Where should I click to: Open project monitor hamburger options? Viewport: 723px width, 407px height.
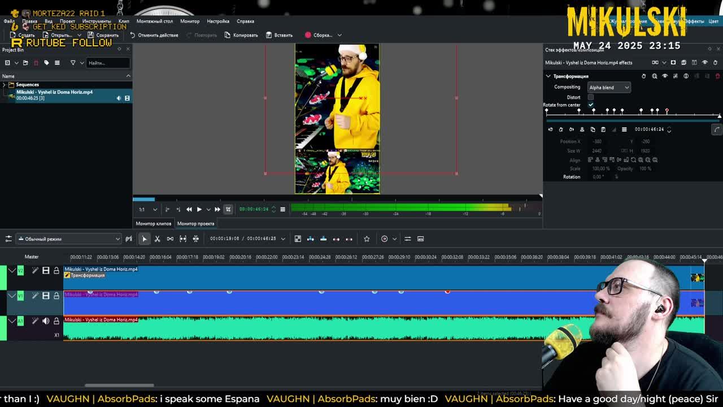pos(282,209)
